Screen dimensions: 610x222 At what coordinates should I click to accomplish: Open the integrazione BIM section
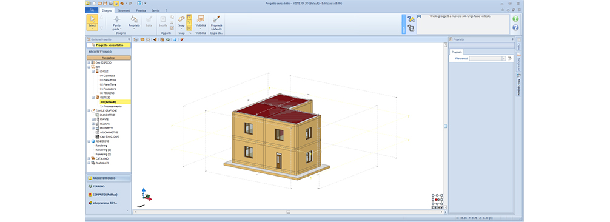[109, 203]
